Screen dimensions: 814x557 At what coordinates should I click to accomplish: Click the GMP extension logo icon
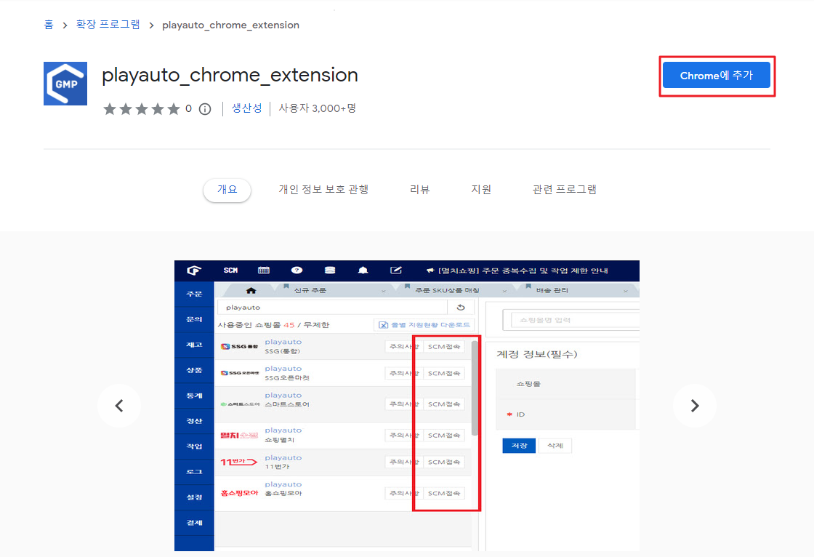click(65, 84)
